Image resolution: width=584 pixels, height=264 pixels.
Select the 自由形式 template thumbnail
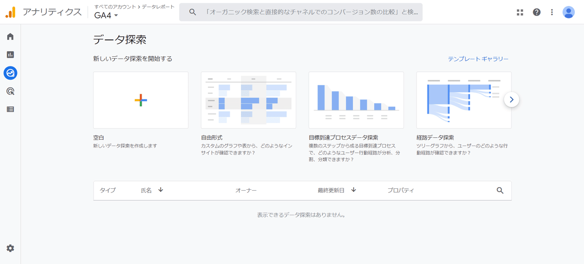coord(248,100)
